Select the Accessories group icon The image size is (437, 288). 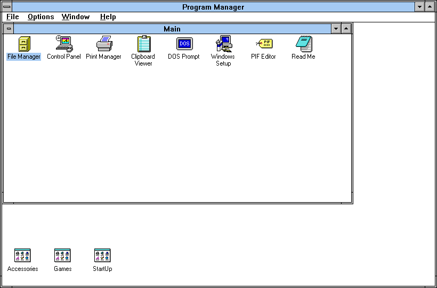click(22, 255)
